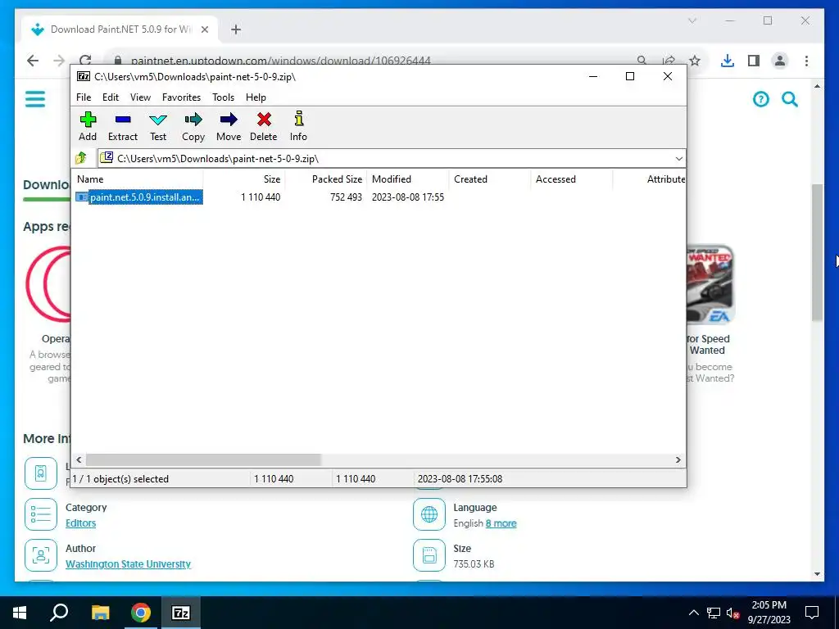Viewport: 839px width, 629px height.
Task: Click the Copy toolbar icon
Action: tap(193, 126)
